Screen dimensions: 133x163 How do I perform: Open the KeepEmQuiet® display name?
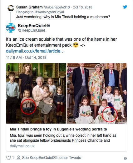[x=34, y=26]
